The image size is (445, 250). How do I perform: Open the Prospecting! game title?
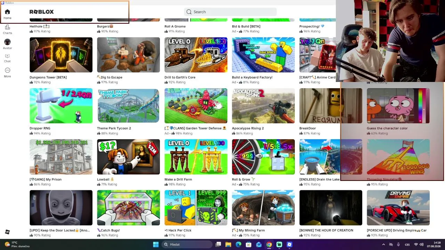(x=312, y=26)
